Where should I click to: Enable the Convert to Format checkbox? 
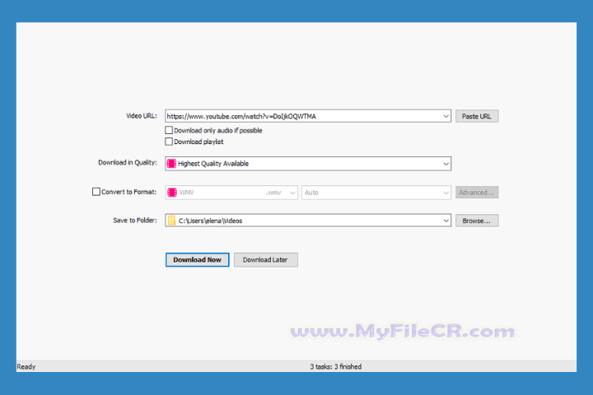click(x=96, y=192)
